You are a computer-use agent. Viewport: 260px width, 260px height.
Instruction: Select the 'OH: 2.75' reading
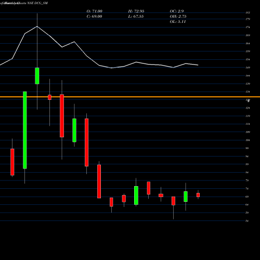178,17
